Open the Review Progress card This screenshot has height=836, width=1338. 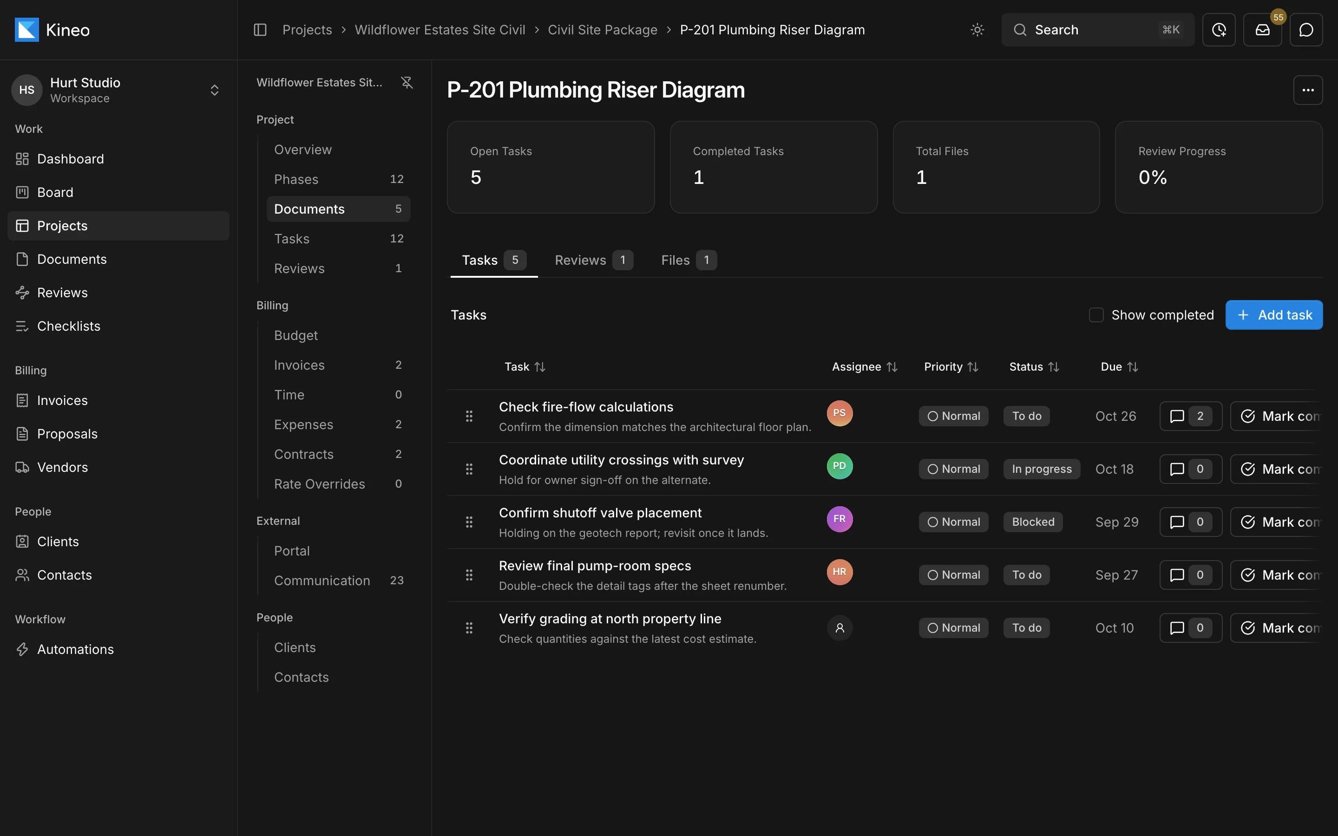pos(1218,168)
